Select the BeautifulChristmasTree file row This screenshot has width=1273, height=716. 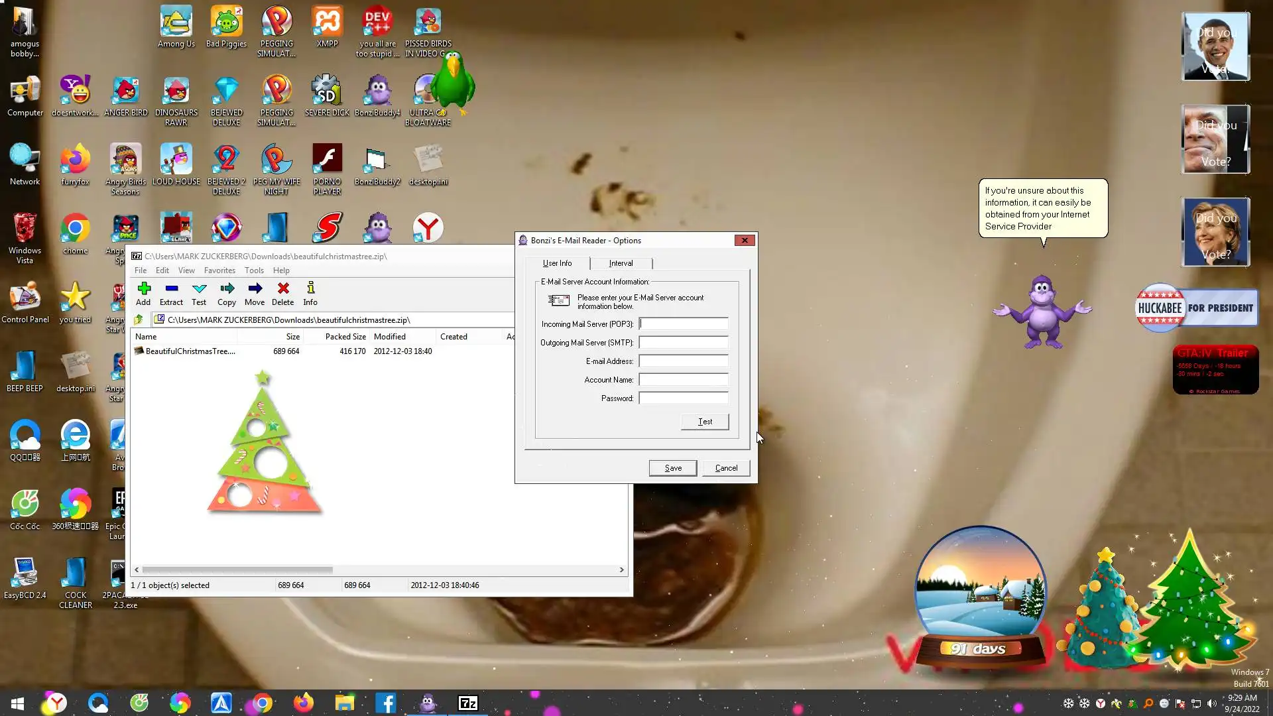coord(190,351)
